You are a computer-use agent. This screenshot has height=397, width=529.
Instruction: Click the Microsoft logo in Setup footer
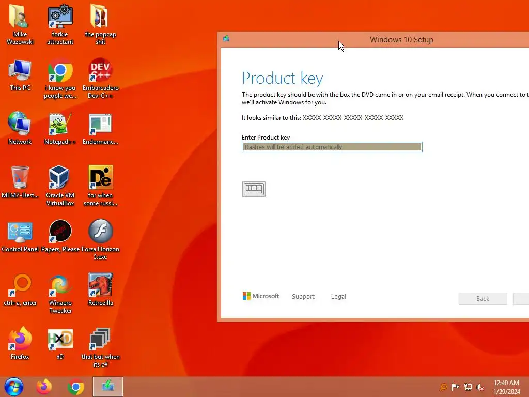click(x=261, y=296)
